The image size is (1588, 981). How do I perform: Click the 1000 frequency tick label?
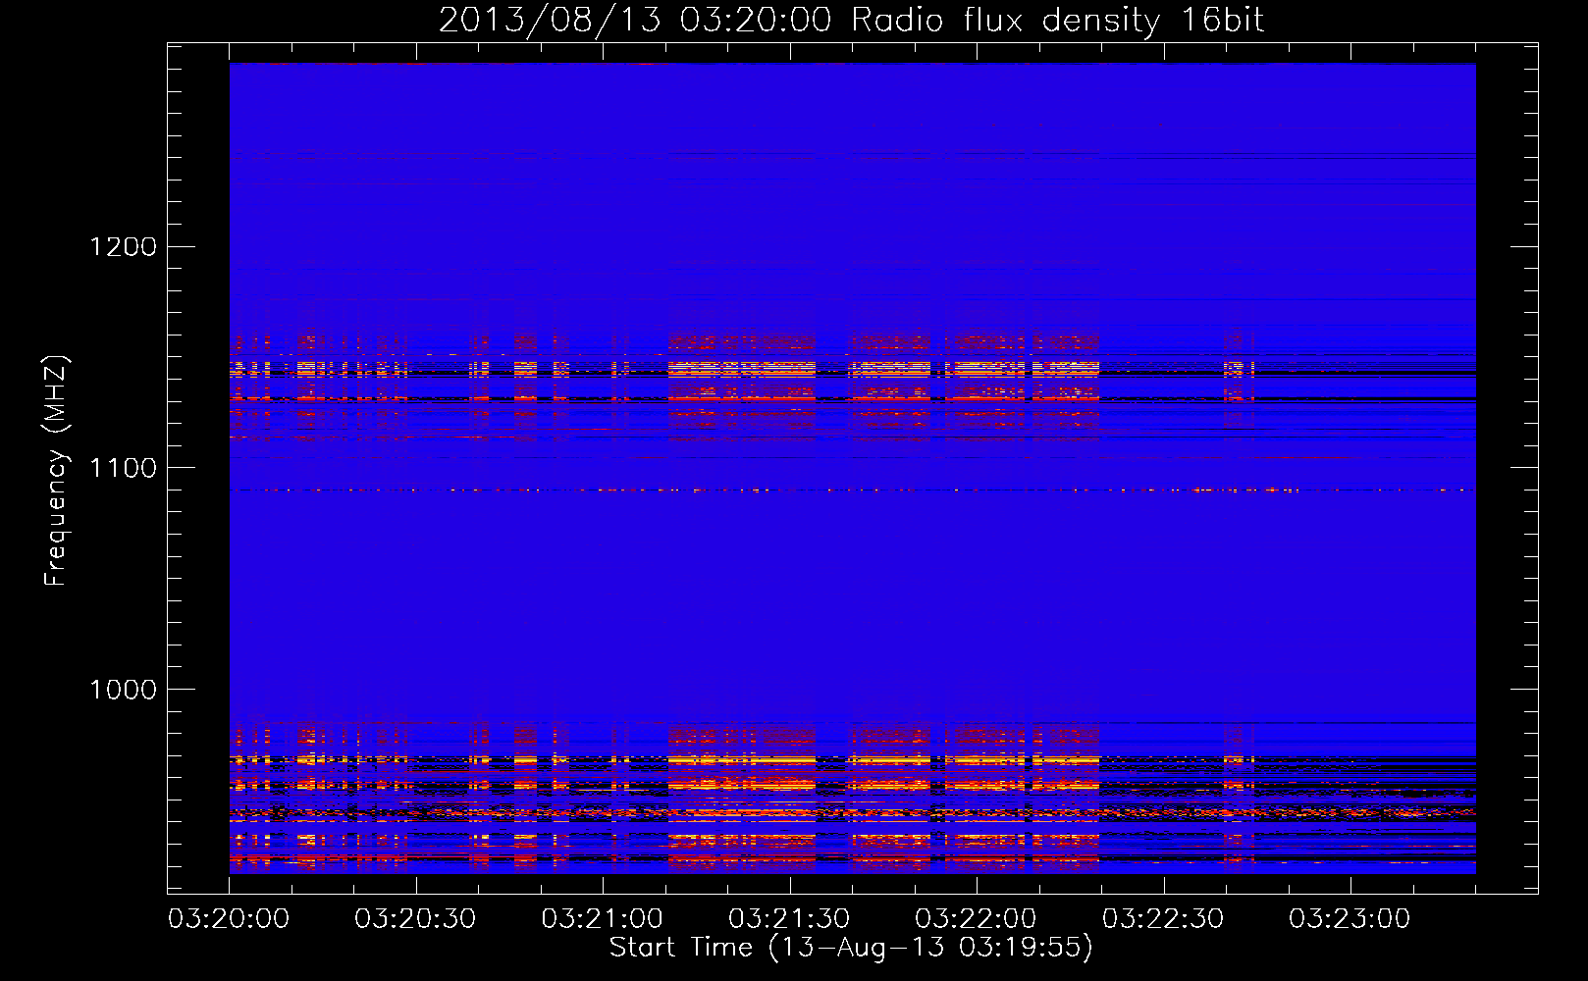click(x=124, y=690)
